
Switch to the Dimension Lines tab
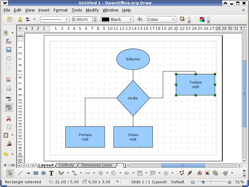pyautogui.click(x=96, y=165)
